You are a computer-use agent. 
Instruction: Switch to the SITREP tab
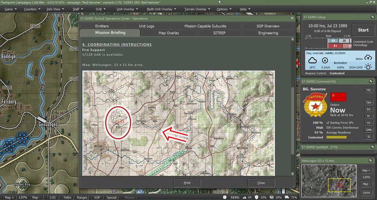[x=219, y=33]
